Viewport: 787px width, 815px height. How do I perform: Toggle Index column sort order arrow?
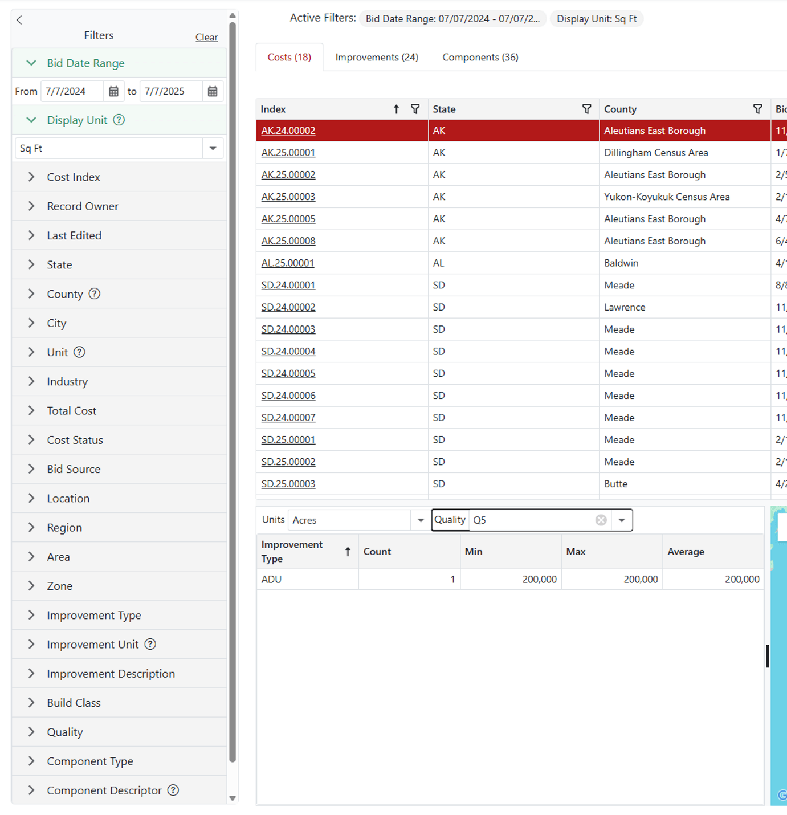[396, 109]
